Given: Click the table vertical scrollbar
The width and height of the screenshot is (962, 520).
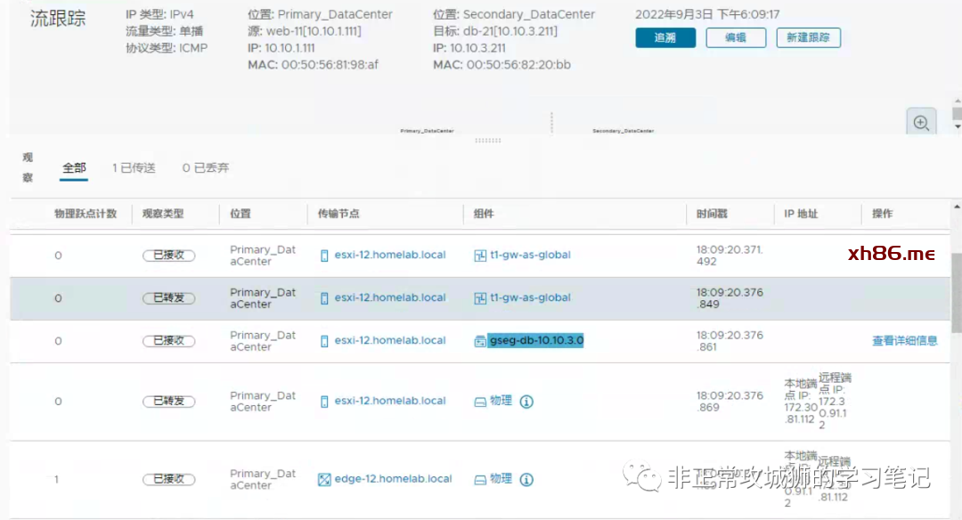Looking at the screenshot, I should click(956, 294).
